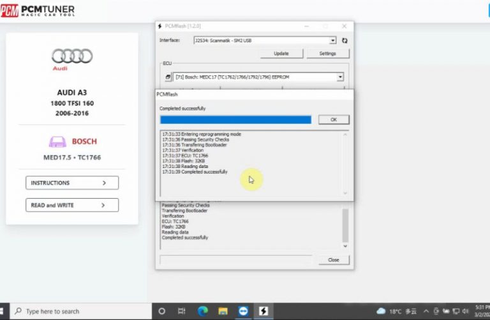Open the INSTRUCTIONS menu entry
490x320 pixels.
pos(72,183)
